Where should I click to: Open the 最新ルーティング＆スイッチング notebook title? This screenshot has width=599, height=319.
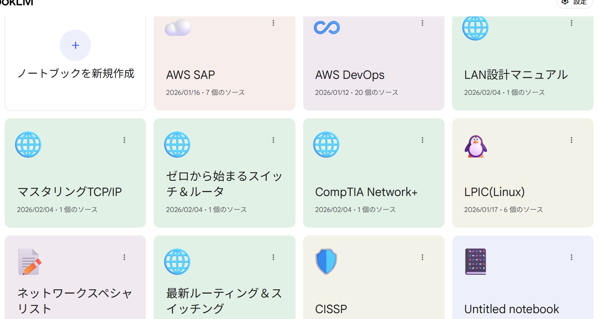point(224,301)
